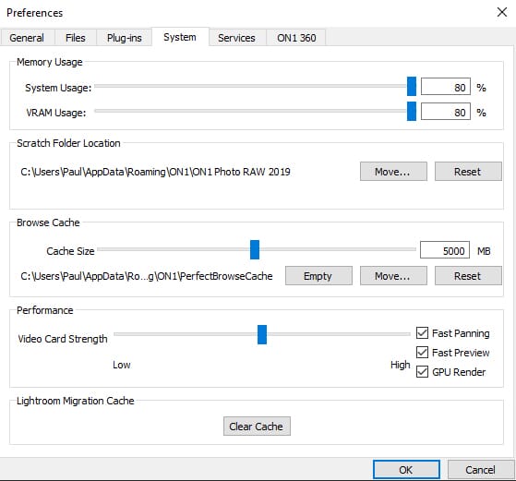
Task: Click the System Usage slider handle
Action: click(412, 86)
